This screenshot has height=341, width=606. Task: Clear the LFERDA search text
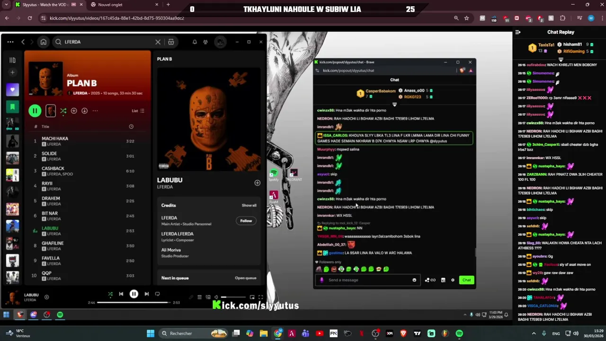tap(158, 42)
